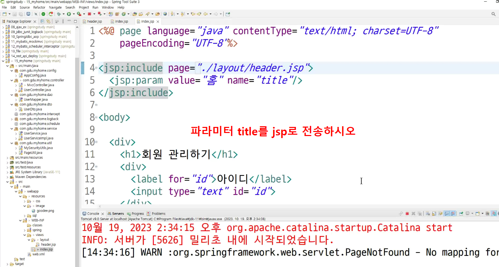This screenshot has height=267, width=499.
Task: Collapse the code fold at line 4
Action: [96, 69]
